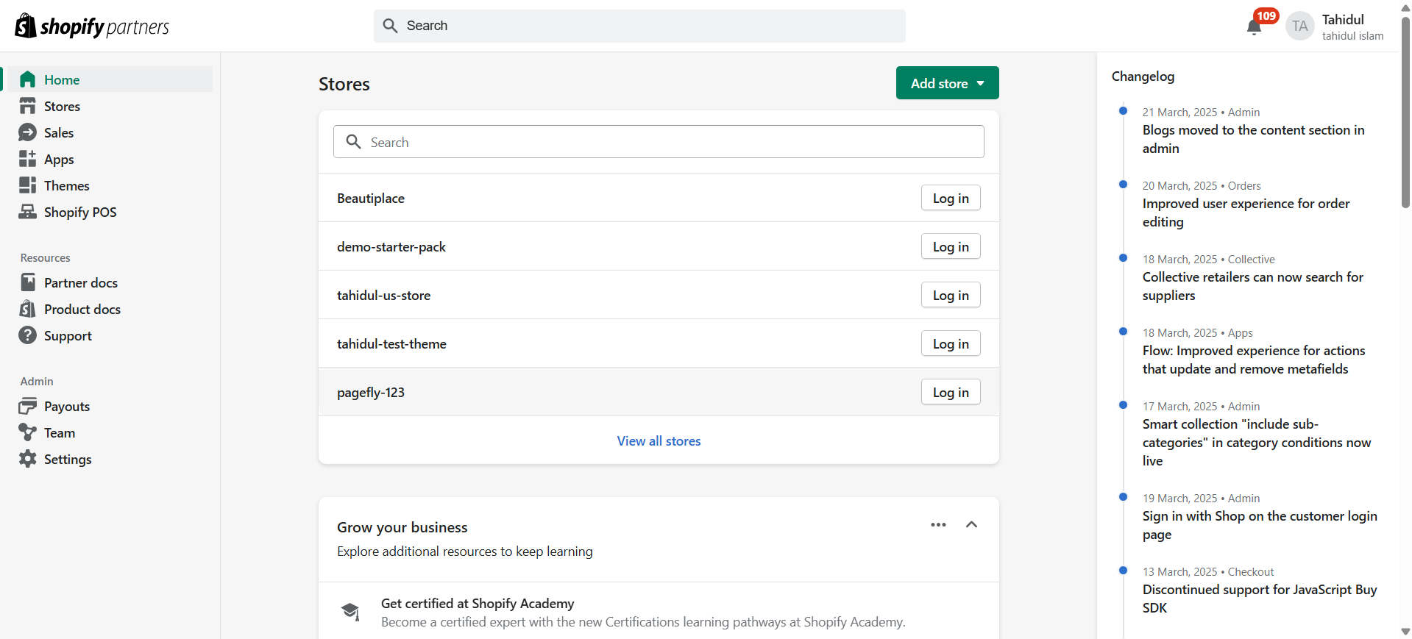Select Team in the Admin menu

(x=59, y=433)
